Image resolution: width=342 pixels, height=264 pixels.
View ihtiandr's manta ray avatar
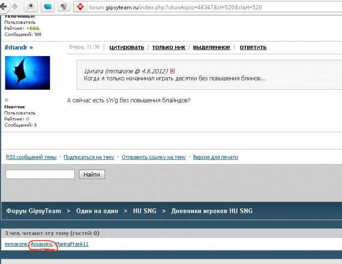(x=27, y=73)
